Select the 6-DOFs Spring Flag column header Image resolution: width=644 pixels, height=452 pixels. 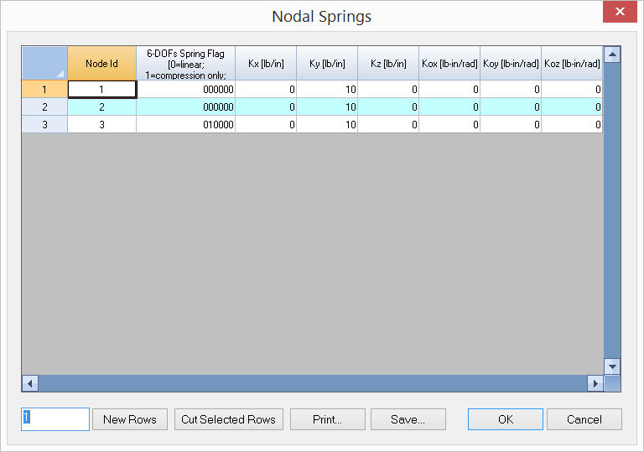coord(185,64)
